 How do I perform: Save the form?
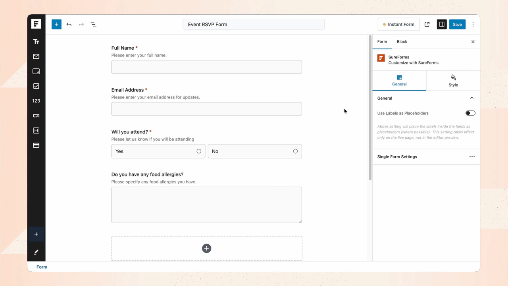[457, 24]
